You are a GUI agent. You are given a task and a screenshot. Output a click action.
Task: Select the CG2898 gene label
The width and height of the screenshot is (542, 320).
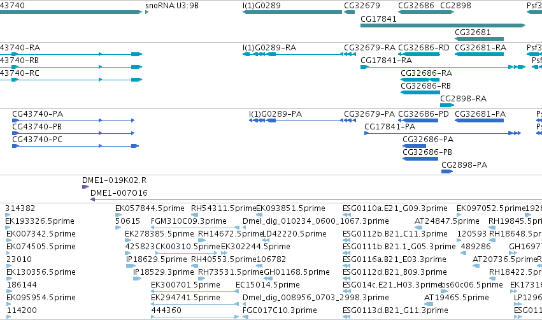coord(455,6)
